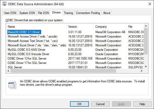Screen dimensions: 154x109
Task: Click version 10.00.19041.01 cell
Action: (78, 67)
